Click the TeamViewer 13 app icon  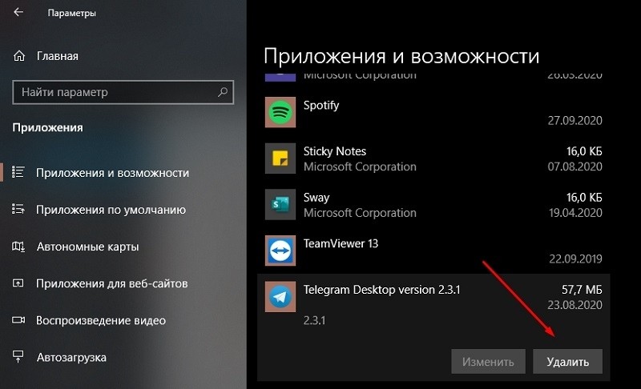click(x=280, y=251)
